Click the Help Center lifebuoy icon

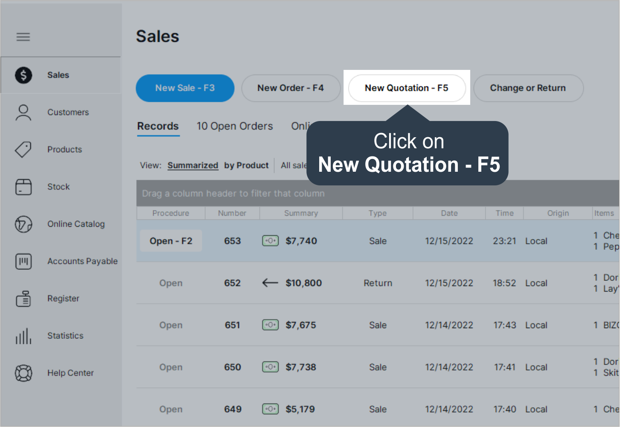(23, 373)
